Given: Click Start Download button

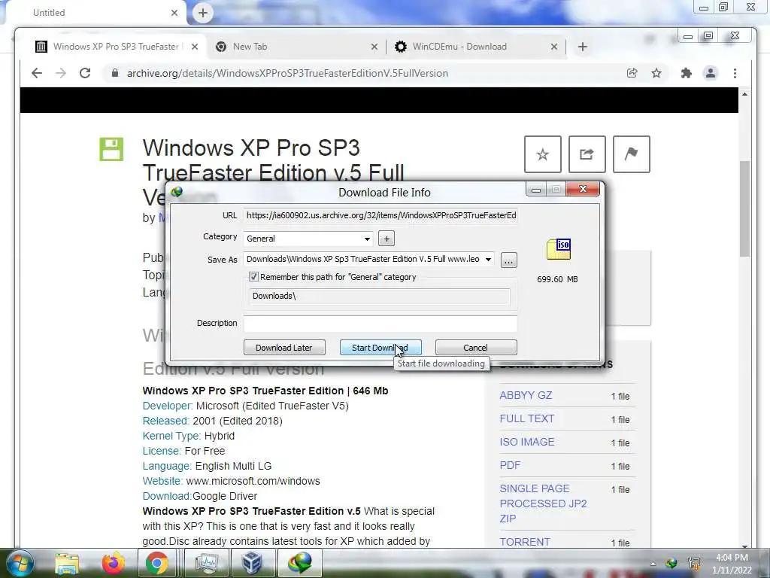Looking at the screenshot, I should (x=380, y=348).
